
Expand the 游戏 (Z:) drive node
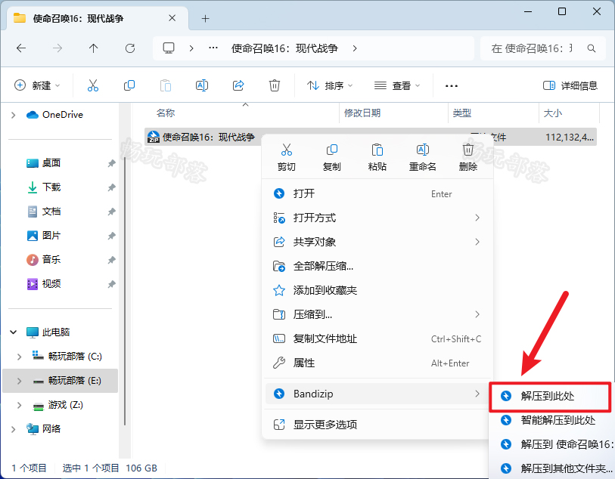click(19, 405)
